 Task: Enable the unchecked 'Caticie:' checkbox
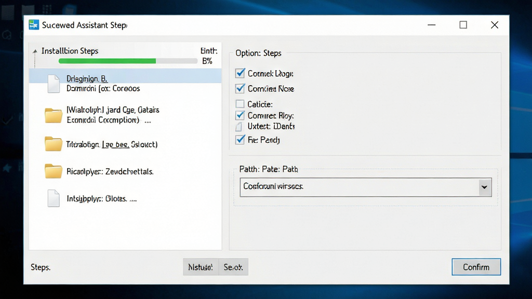pos(240,104)
